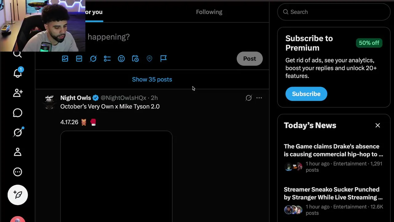The image size is (394, 222).
Task: Open the emoji picker
Action: coord(121,59)
